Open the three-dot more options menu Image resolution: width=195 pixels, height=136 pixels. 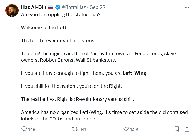[187, 7]
